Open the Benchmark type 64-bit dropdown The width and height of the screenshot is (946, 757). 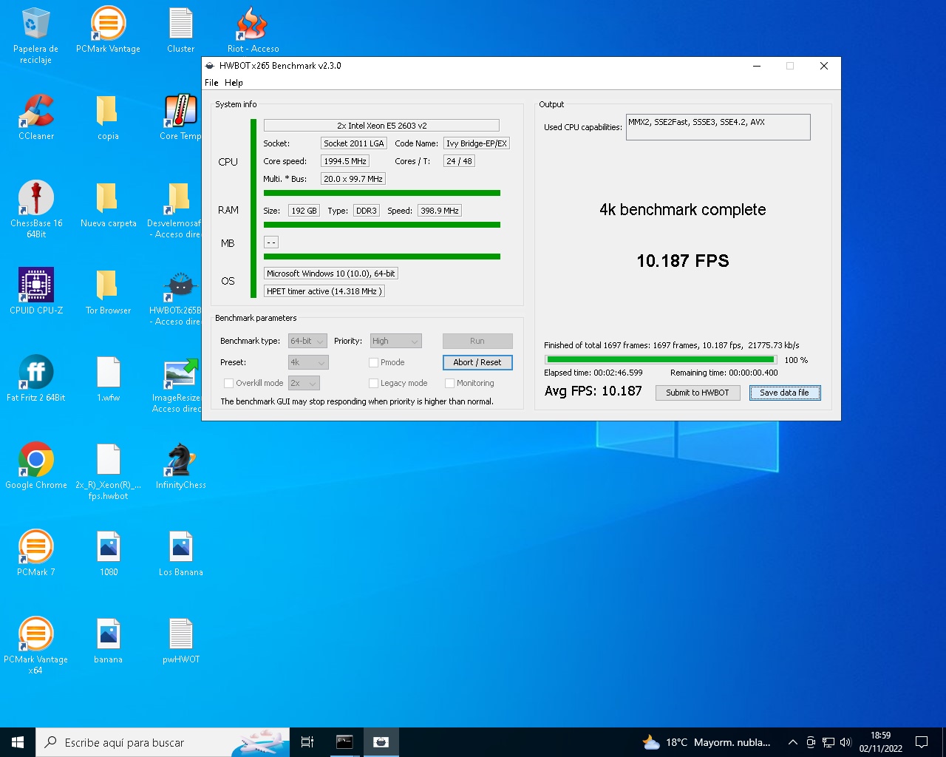click(x=307, y=341)
